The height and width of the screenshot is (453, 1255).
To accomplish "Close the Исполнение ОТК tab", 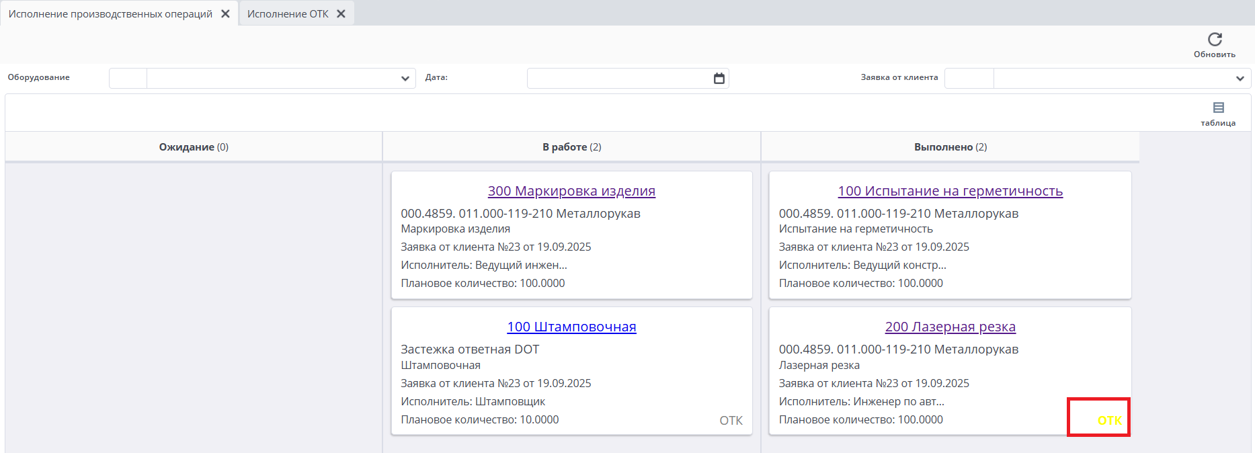I will 341,14.
